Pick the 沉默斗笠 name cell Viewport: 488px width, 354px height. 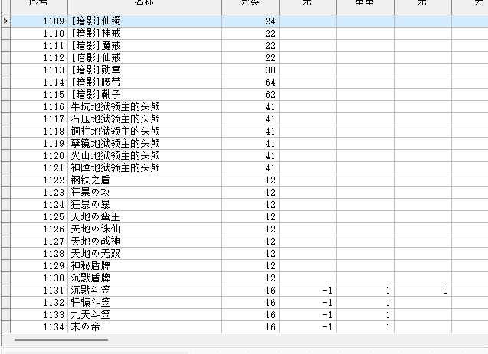(145, 291)
